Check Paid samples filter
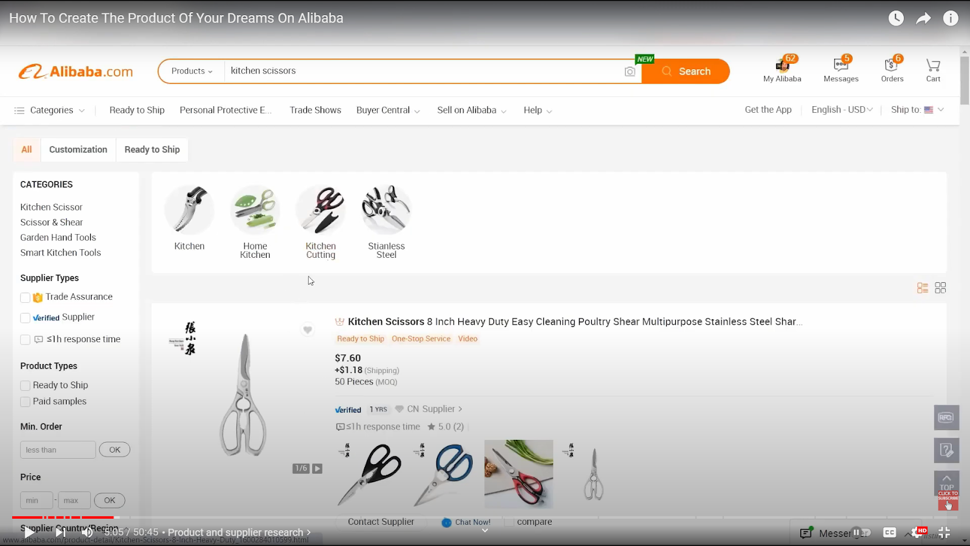The height and width of the screenshot is (546, 970). point(25,402)
